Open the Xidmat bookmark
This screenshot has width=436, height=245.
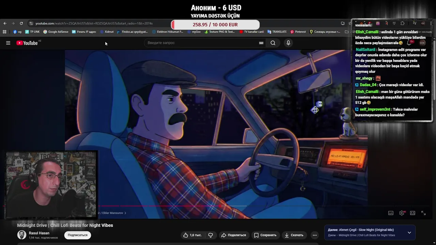click(x=107, y=32)
